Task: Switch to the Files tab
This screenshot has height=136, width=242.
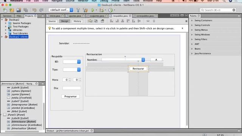Action: point(19,16)
